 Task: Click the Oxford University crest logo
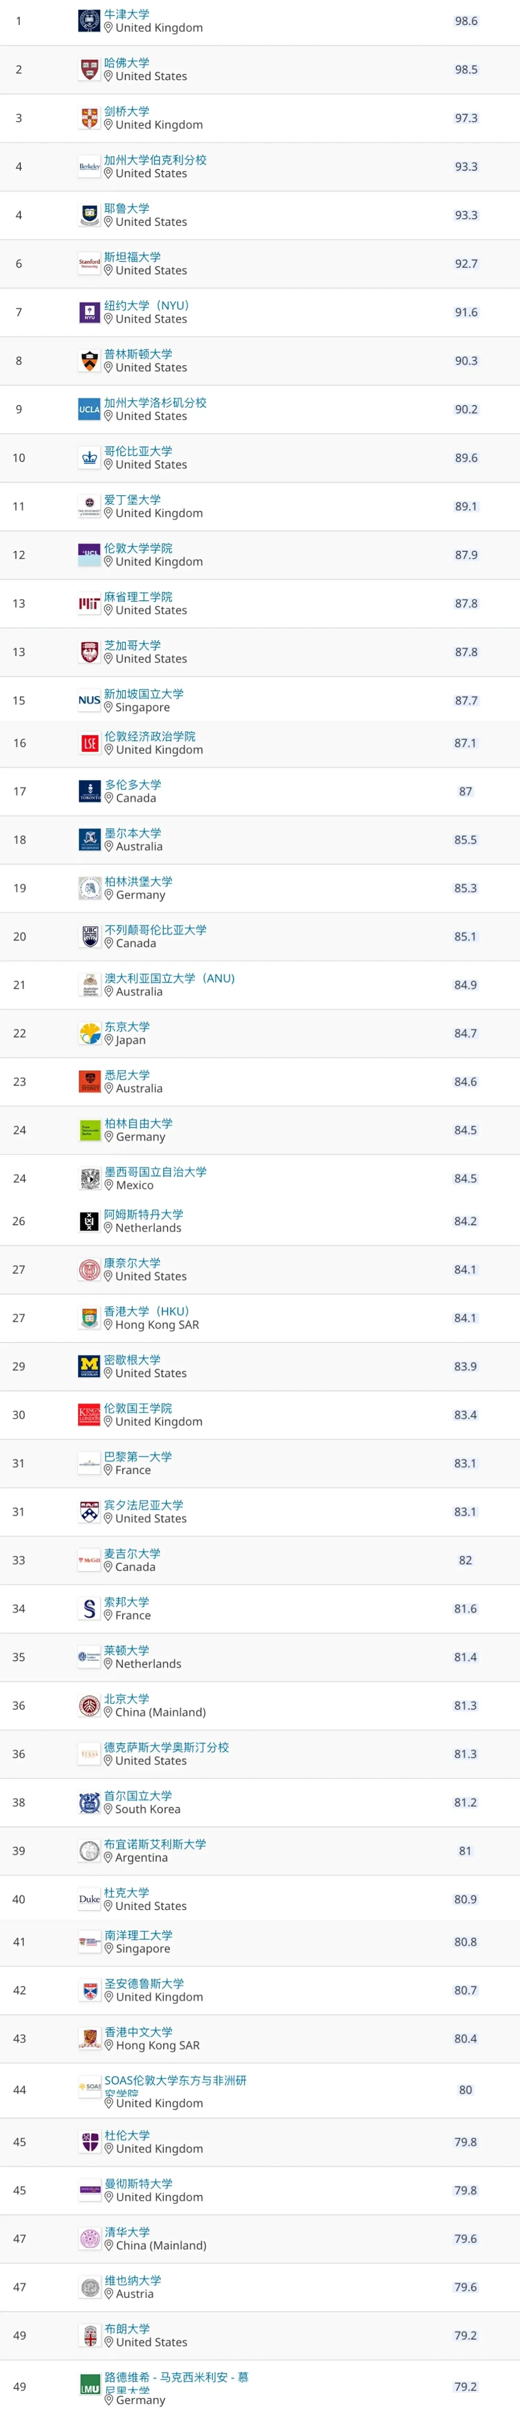89,21
